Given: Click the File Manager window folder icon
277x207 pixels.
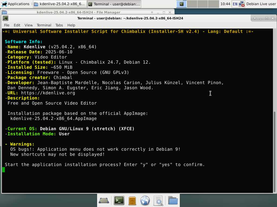Looking at the screenshot, I should (x=4, y=12).
